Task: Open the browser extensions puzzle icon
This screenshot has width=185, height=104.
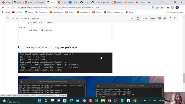Action: [168, 8]
